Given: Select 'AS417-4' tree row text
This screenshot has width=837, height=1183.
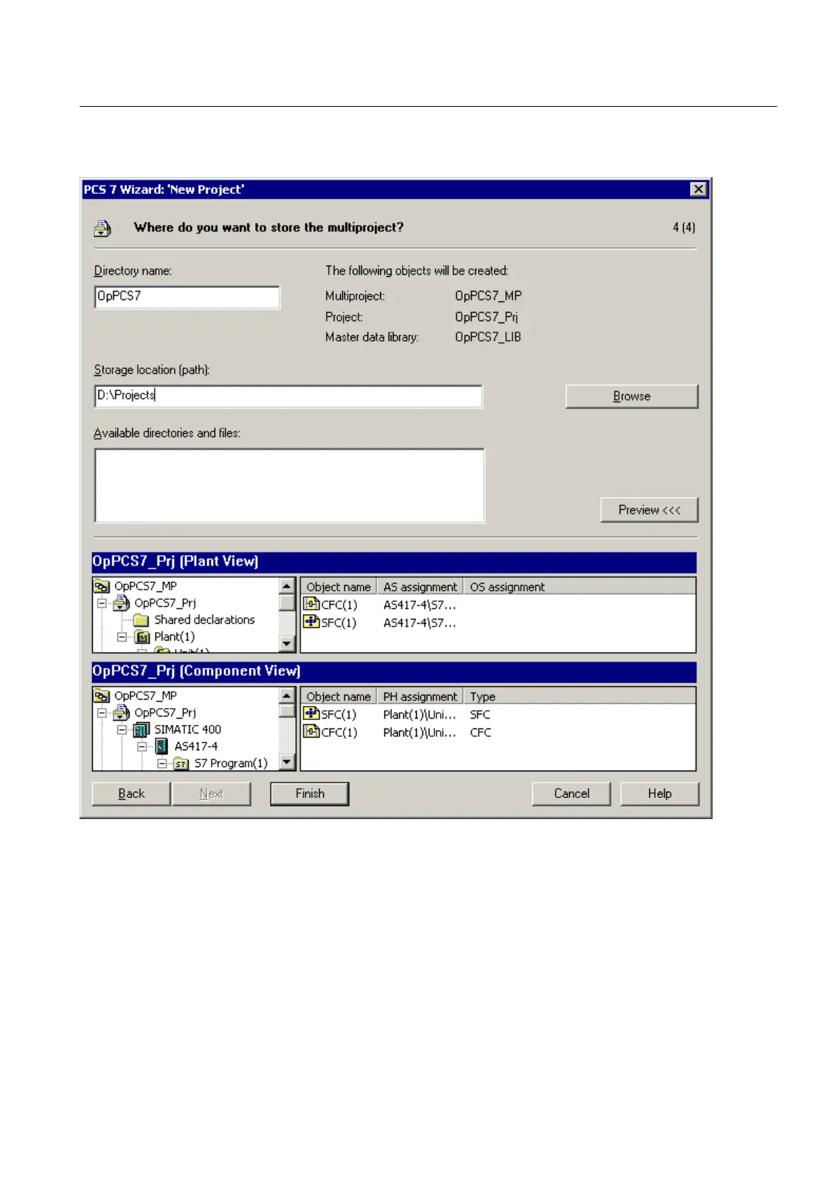Looking at the screenshot, I should click(x=196, y=746).
